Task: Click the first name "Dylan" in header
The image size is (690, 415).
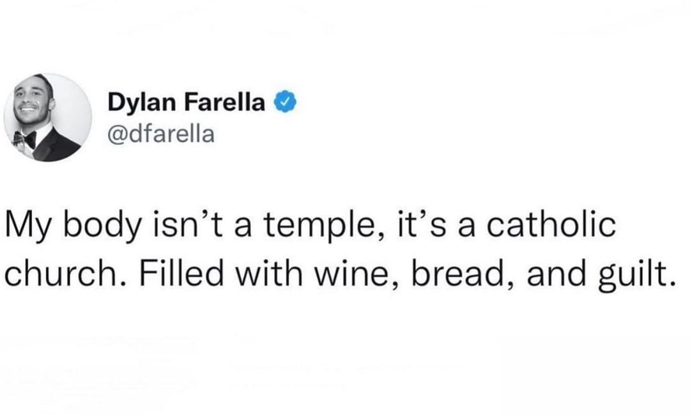Action: [142, 103]
